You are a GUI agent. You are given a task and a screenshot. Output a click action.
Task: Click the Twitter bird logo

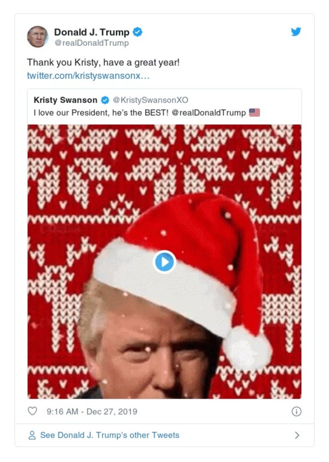pyautogui.click(x=296, y=31)
